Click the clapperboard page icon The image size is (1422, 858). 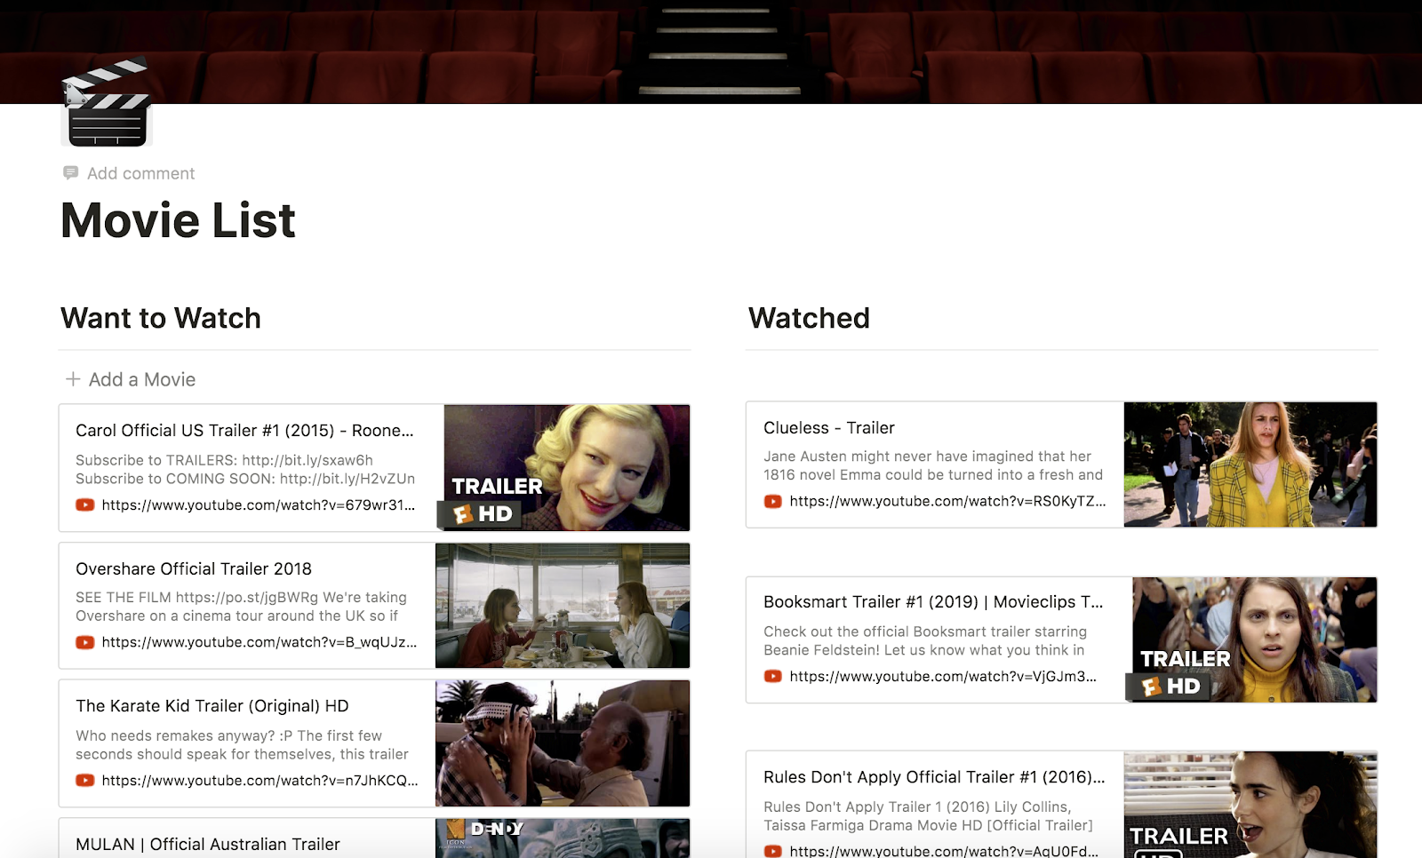(x=107, y=102)
